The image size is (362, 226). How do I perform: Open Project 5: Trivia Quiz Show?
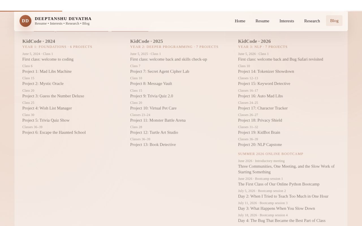pyautogui.click(x=46, y=120)
